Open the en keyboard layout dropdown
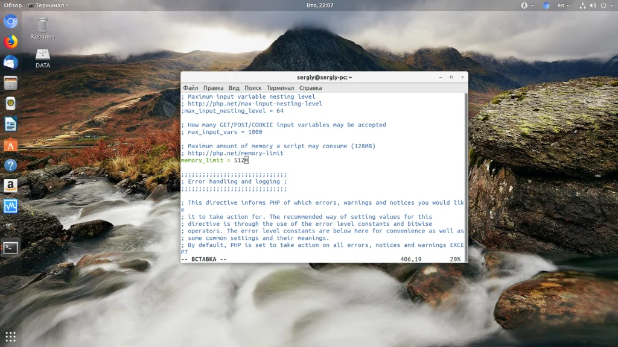618x347 pixels. (563, 5)
